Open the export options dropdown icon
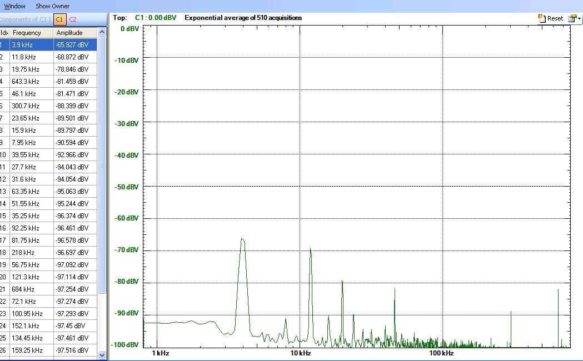583x361 pixels. pyautogui.click(x=574, y=18)
